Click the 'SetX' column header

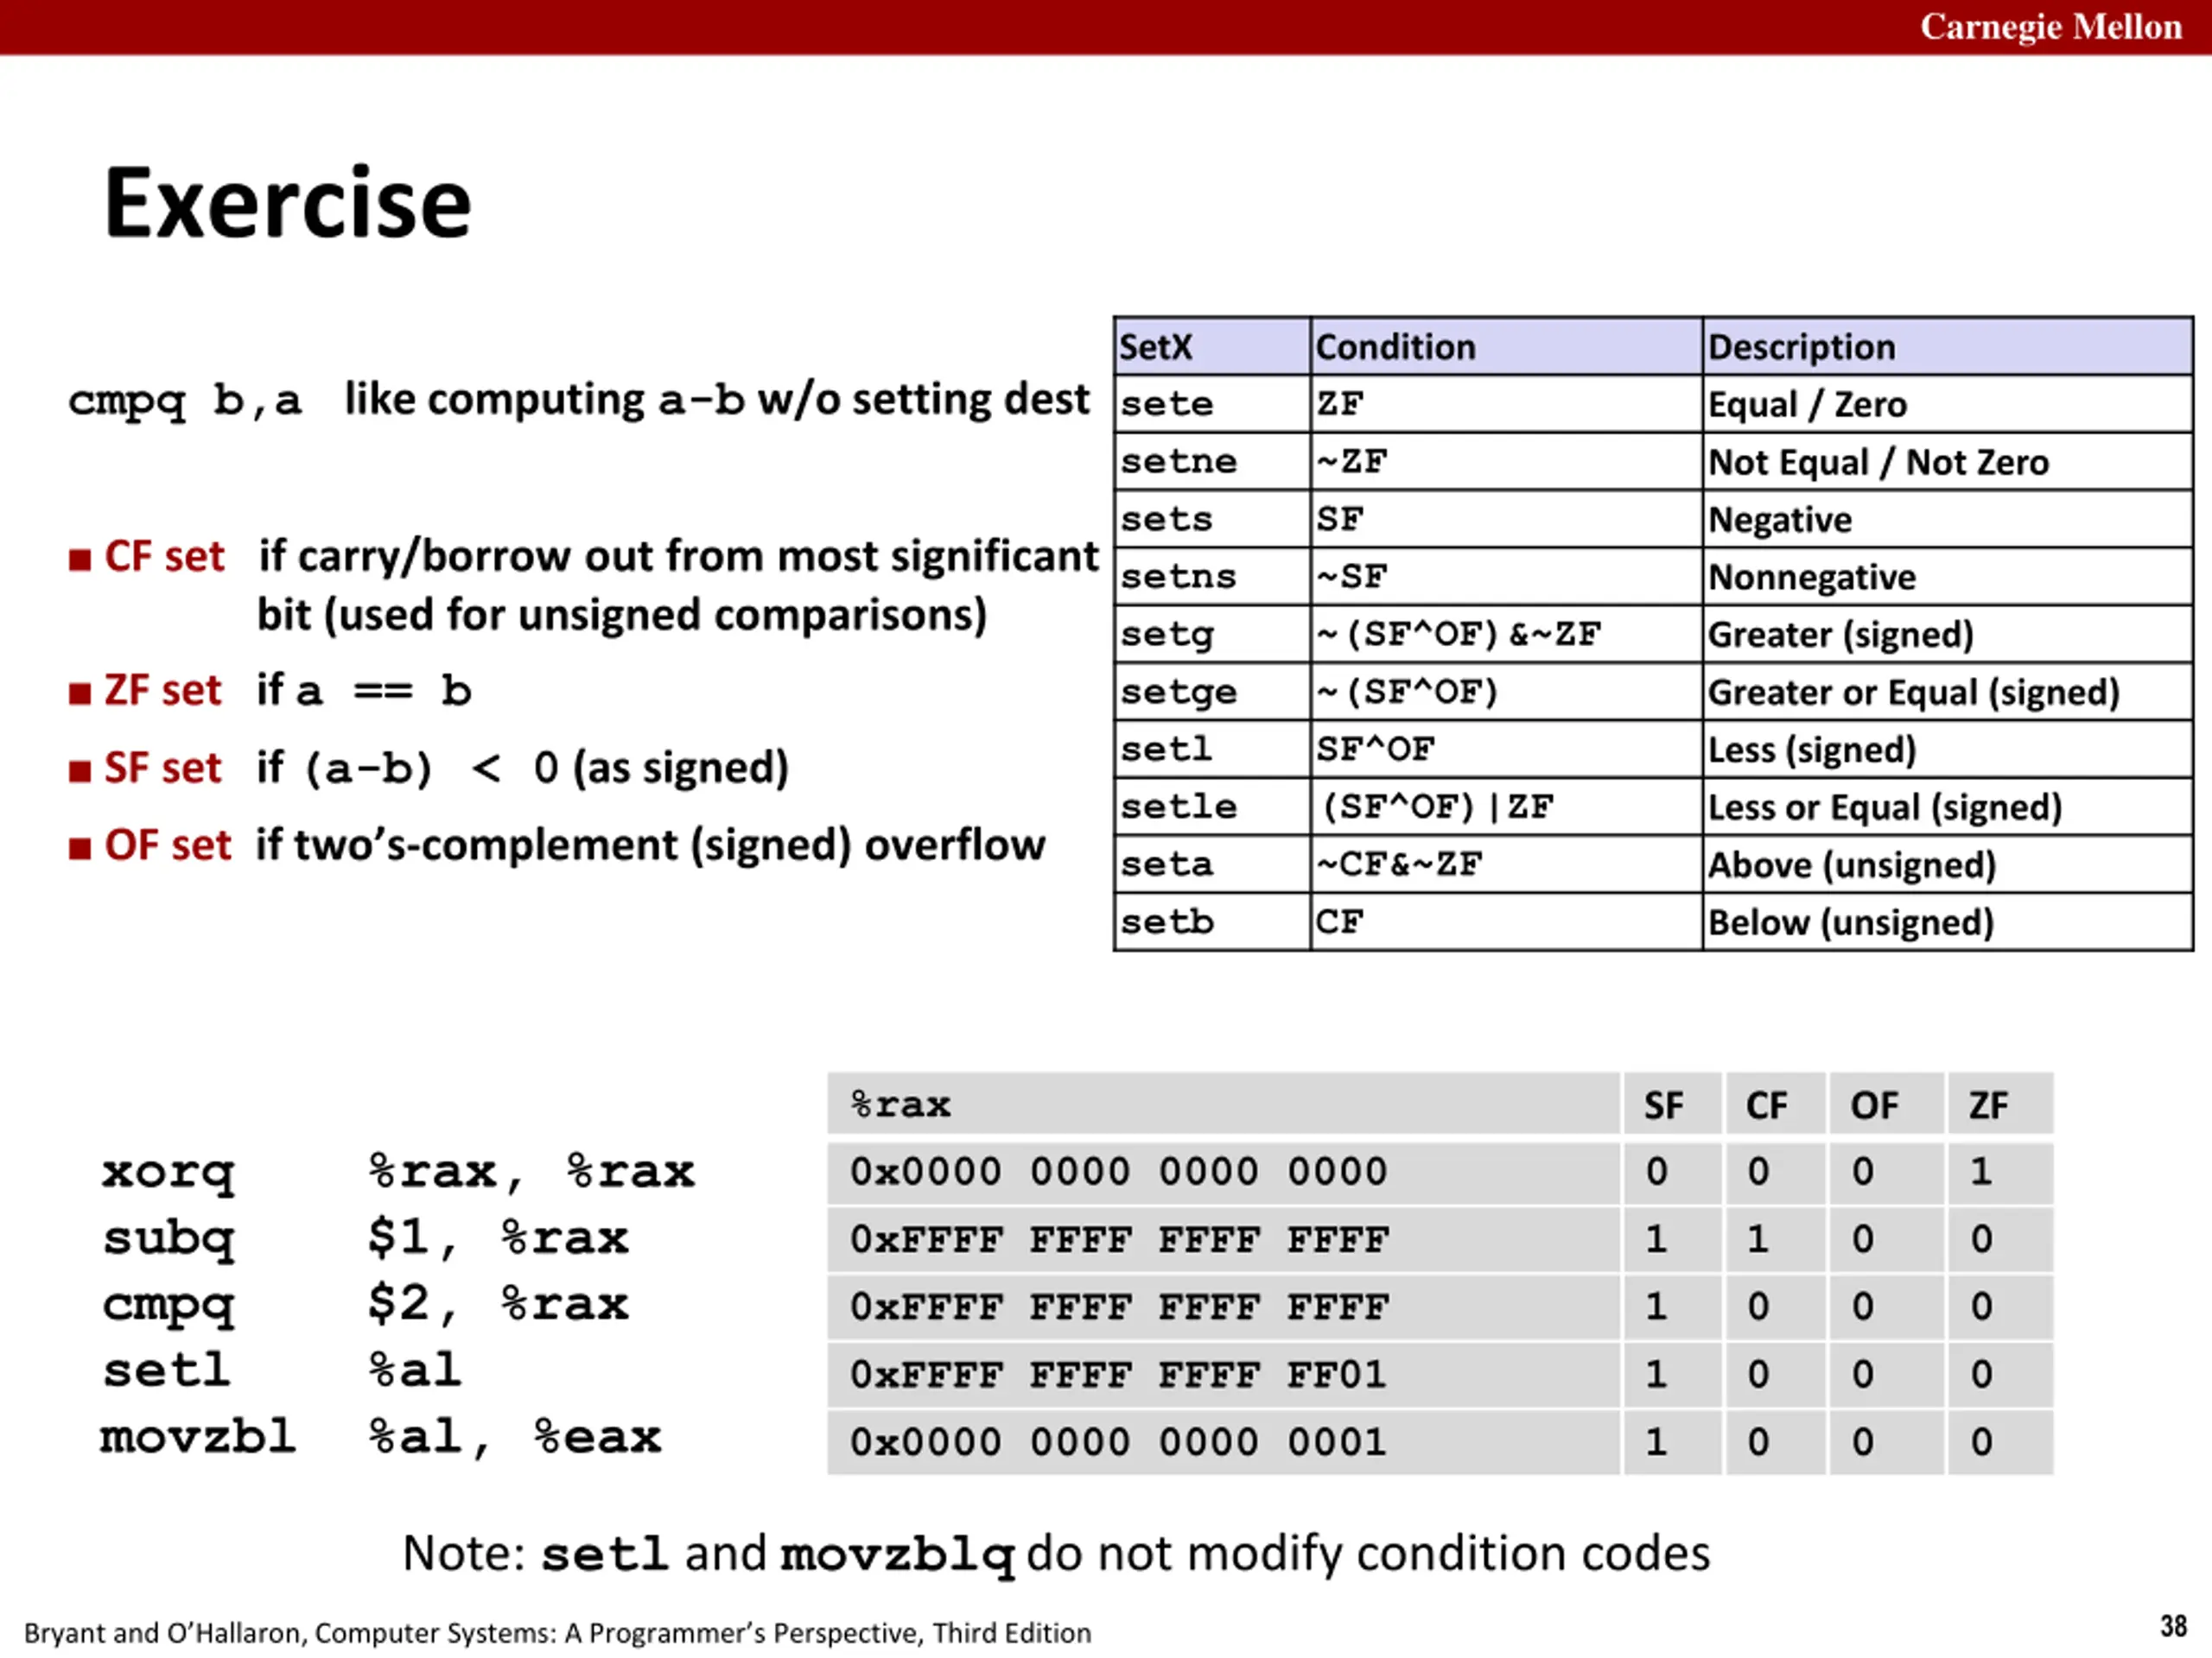(1211, 347)
